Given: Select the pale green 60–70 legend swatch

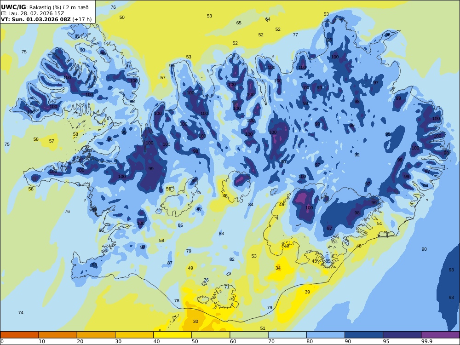Looking at the screenshot, I should [x=249, y=335].
